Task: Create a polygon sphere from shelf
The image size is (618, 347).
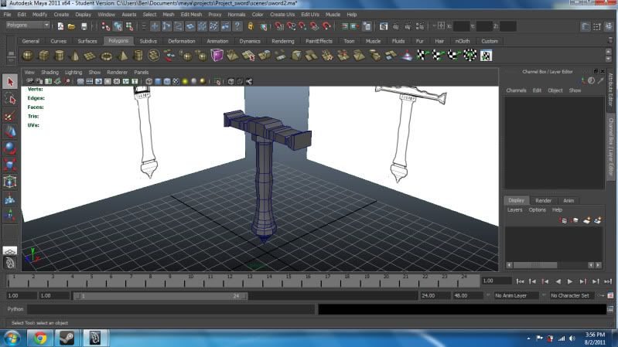Action: [x=28, y=56]
